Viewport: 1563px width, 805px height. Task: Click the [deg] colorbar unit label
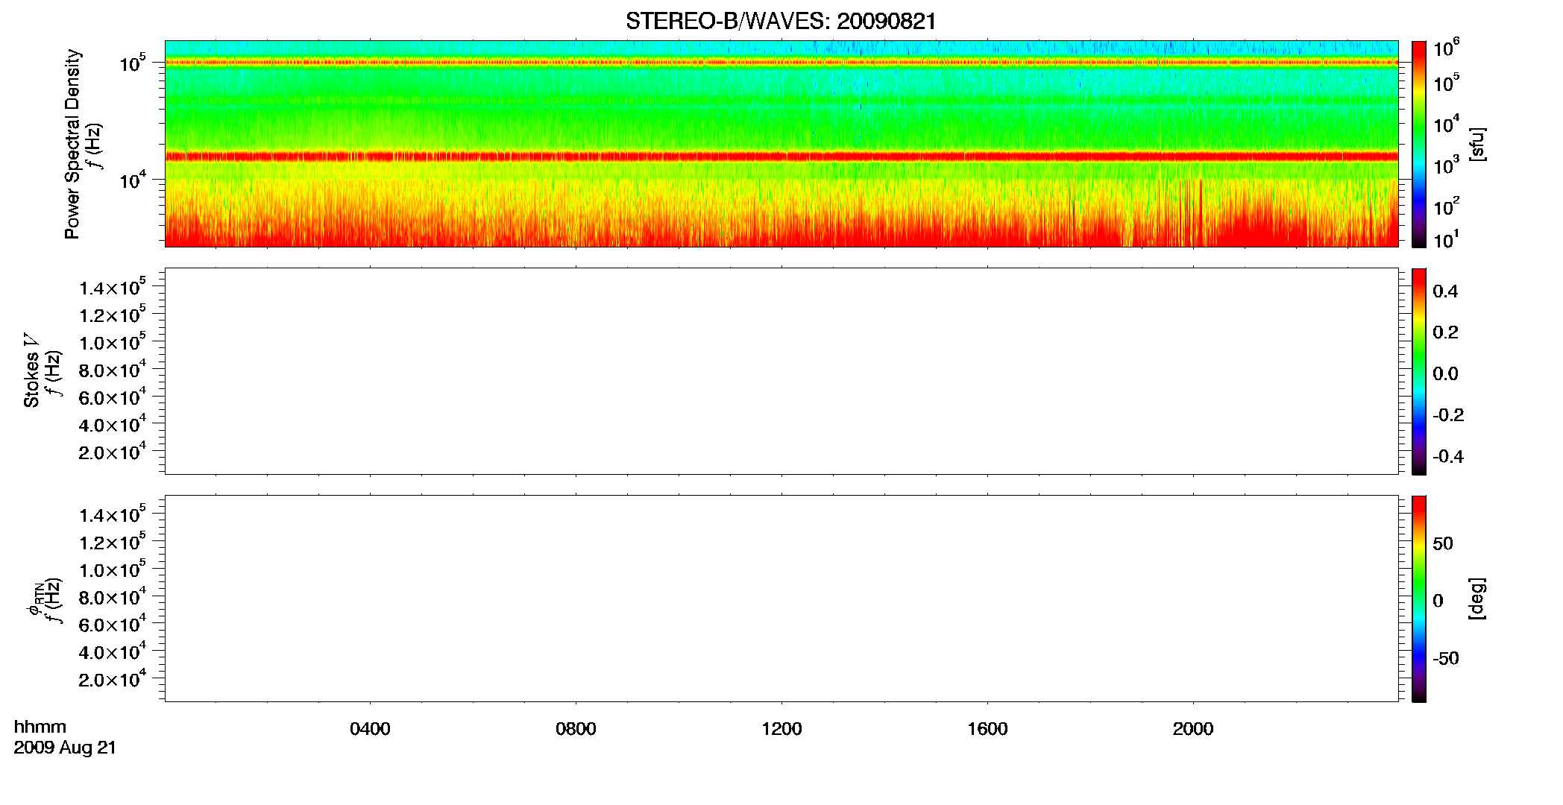click(1476, 599)
